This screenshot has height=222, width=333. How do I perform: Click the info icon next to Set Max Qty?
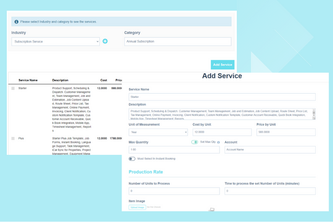(x=218, y=142)
